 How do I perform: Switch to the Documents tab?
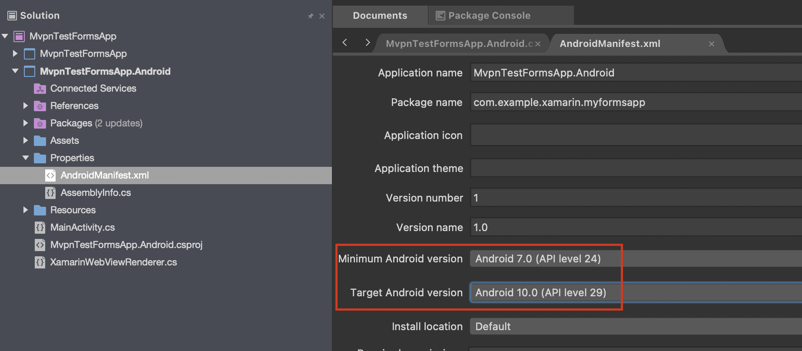click(380, 16)
